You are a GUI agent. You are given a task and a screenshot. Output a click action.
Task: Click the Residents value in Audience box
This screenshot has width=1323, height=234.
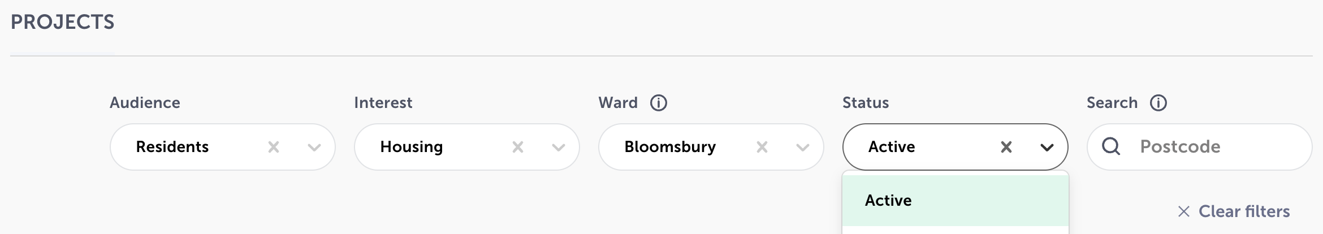coord(172,147)
